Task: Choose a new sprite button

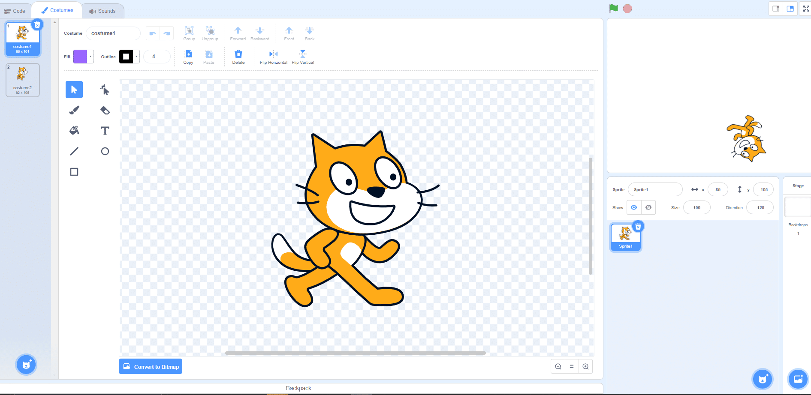Action: click(x=763, y=379)
